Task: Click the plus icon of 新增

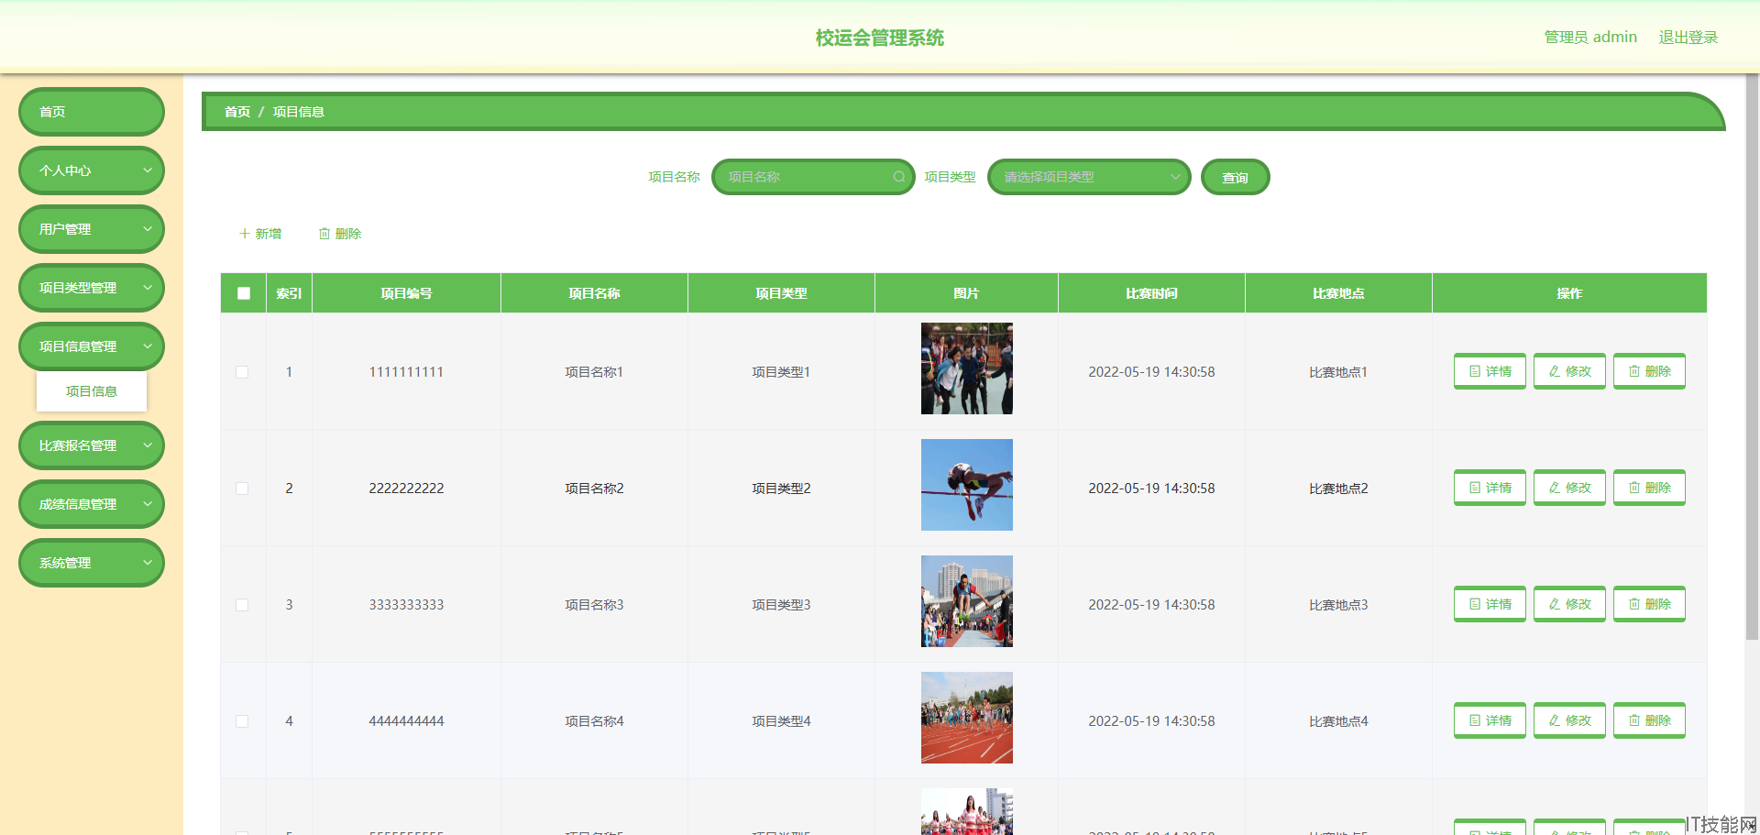Action: pos(244,234)
